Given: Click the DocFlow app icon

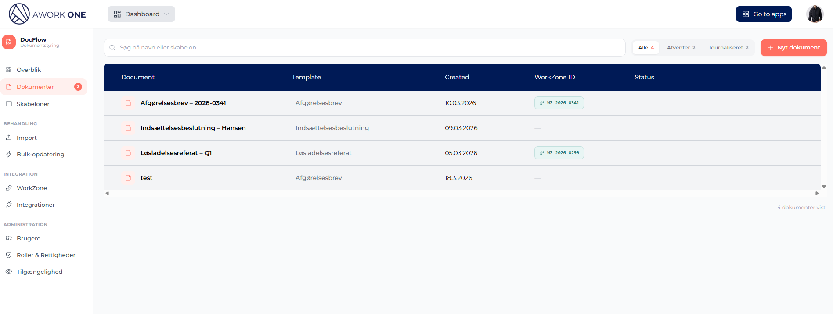Looking at the screenshot, I should (x=9, y=42).
